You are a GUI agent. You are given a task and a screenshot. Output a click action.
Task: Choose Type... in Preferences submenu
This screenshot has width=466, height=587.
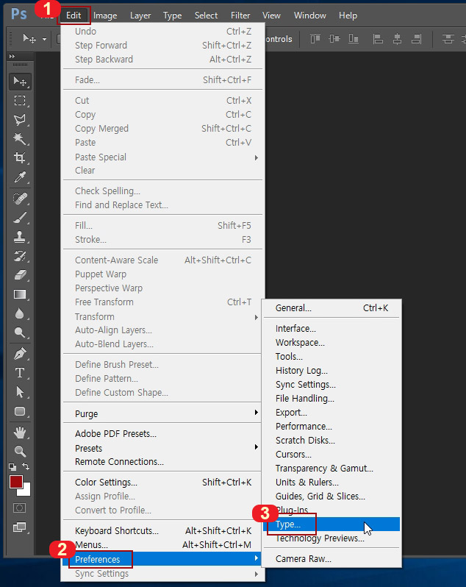coord(331,524)
